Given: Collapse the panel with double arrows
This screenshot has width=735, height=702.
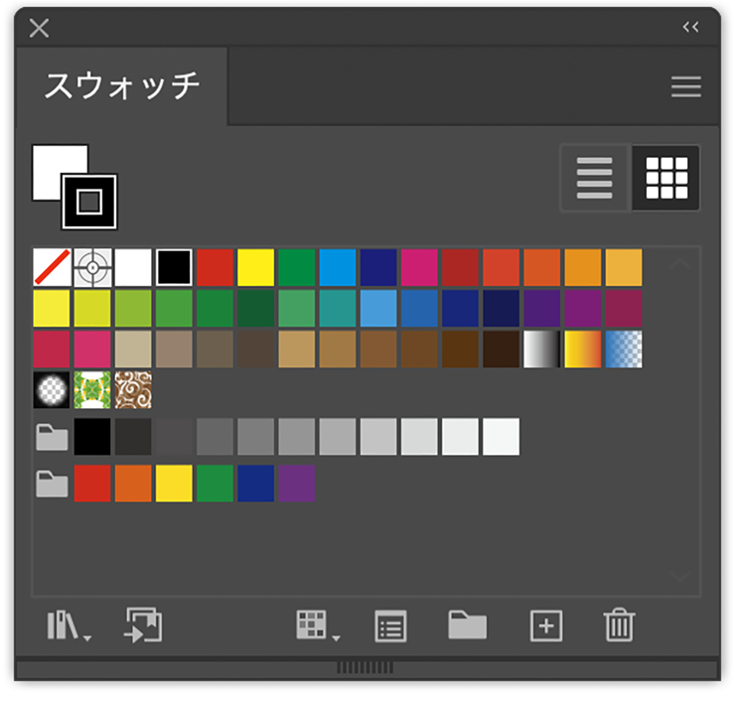Looking at the screenshot, I should 691,27.
